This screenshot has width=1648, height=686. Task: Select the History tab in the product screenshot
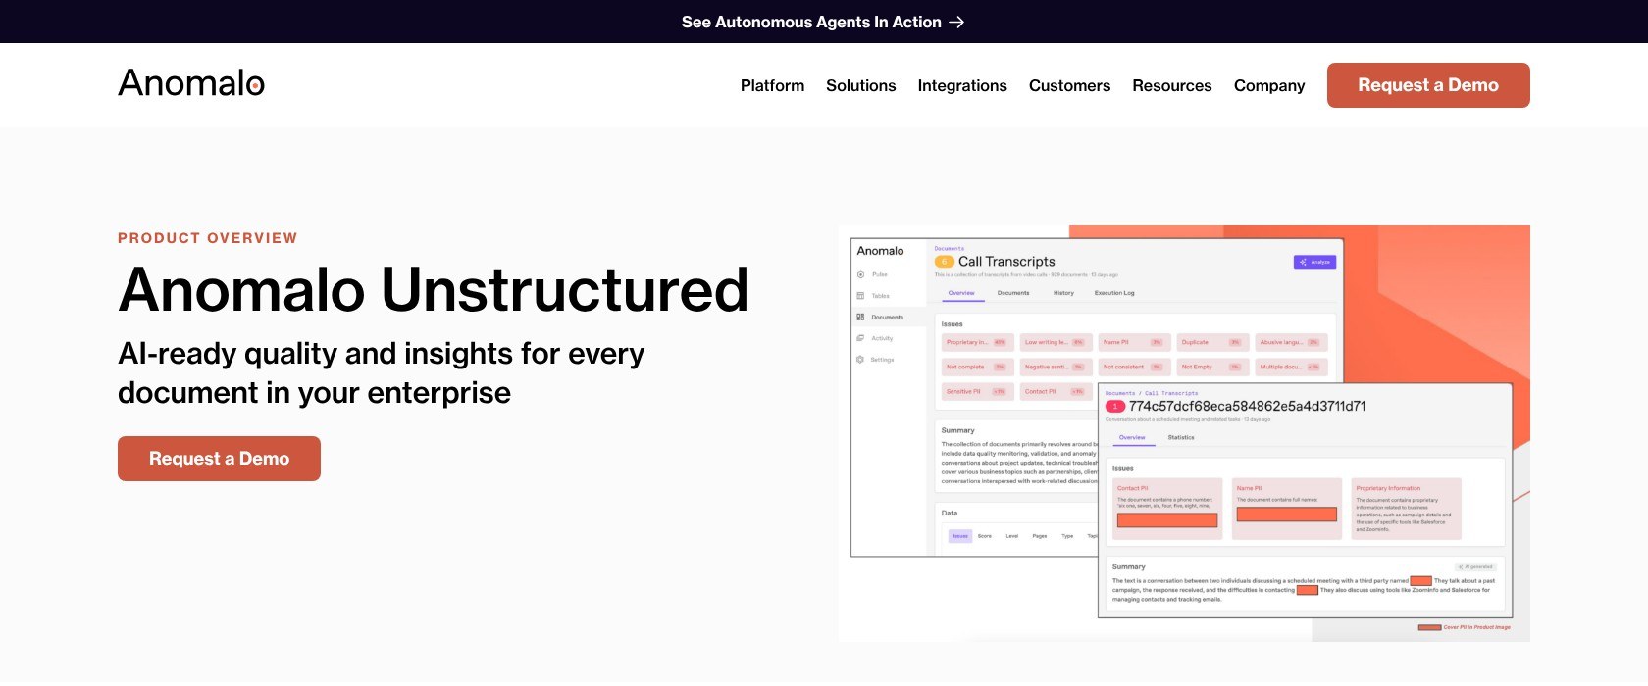tap(1063, 293)
